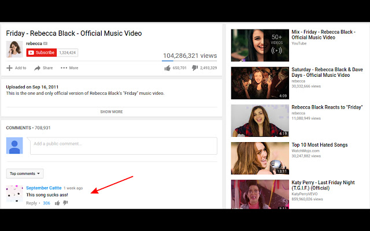This screenshot has width=370, height=231.
Task: Open the More options ellipsis
Action: pyautogui.click(x=64, y=68)
